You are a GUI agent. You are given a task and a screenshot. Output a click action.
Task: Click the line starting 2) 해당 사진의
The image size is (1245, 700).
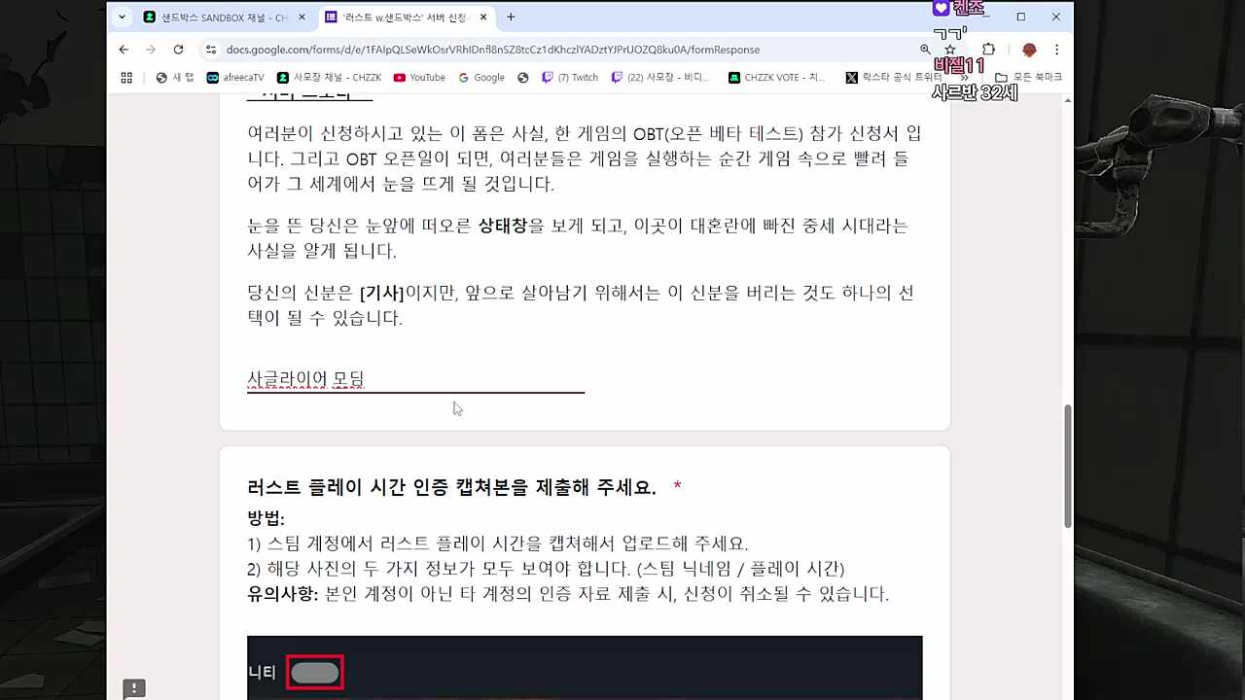(546, 569)
